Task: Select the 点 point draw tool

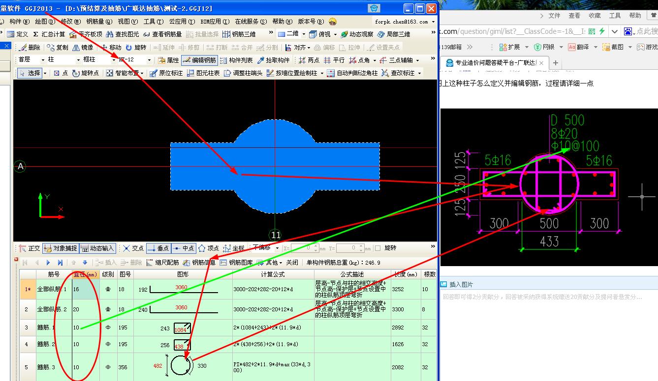Action: 61,73
